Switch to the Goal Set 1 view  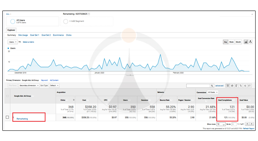click(x=35, y=35)
